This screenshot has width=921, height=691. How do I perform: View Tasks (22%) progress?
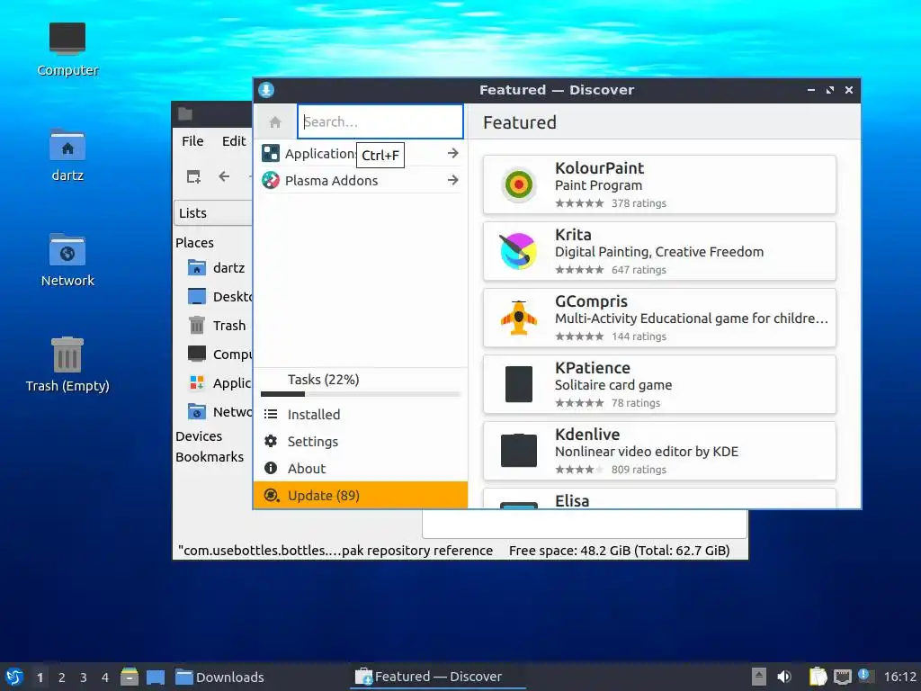click(x=323, y=380)
